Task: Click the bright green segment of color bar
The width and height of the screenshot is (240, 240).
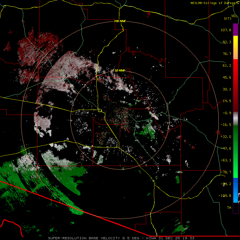Action: coord(235,151)
